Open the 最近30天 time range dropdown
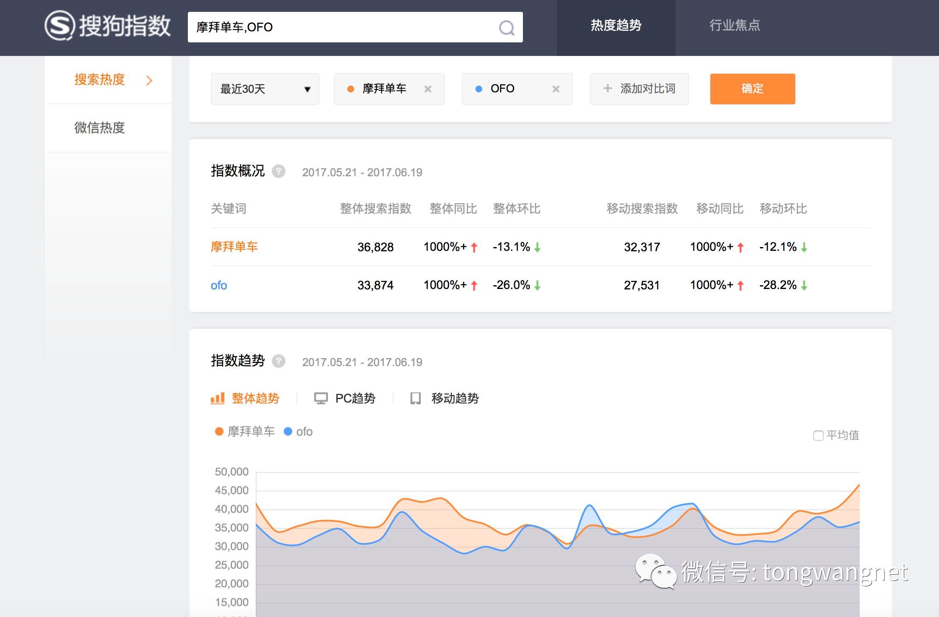This screenshot has width=939, height=617. [x=265, y=89]
